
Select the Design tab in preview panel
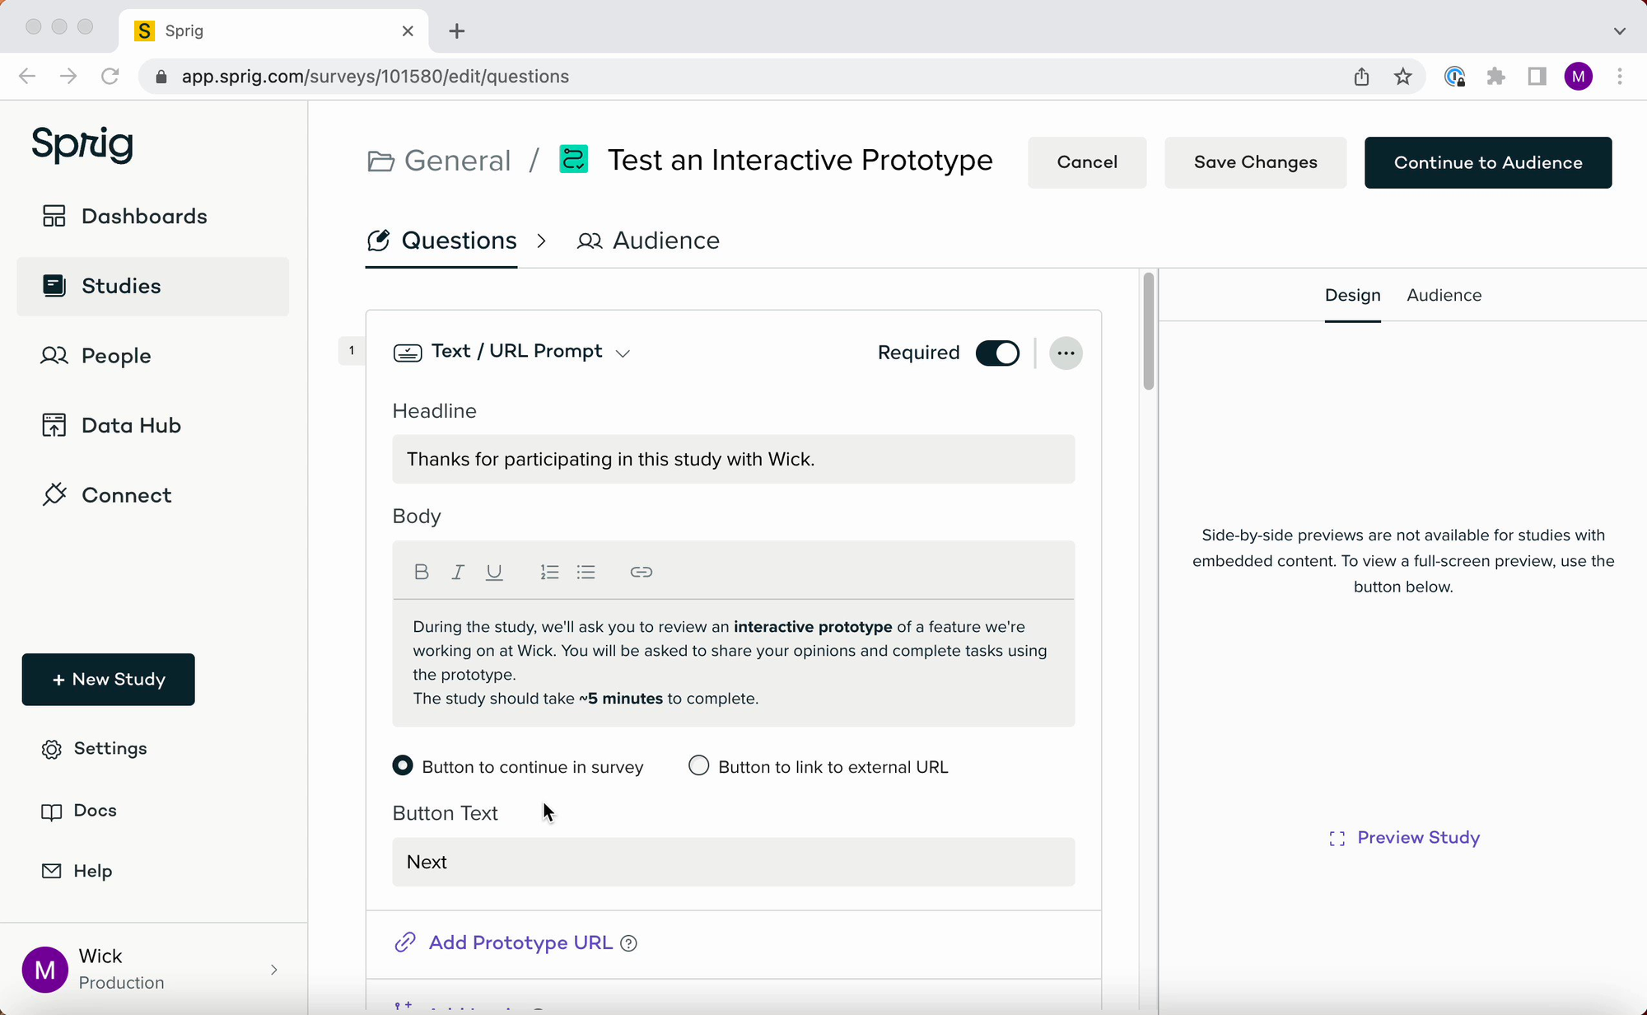point(1352,295)
